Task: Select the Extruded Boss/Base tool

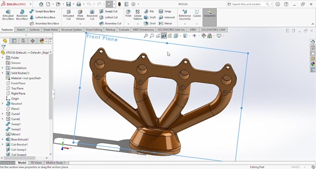Action: point(8,15)
